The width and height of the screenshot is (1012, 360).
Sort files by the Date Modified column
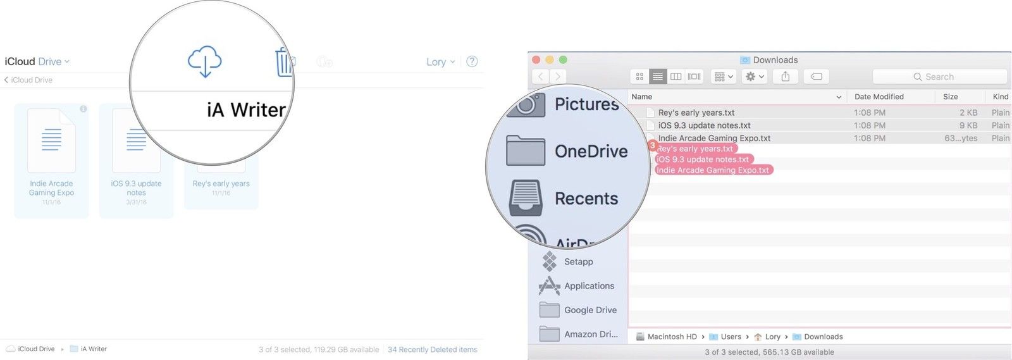coord(879,97)
